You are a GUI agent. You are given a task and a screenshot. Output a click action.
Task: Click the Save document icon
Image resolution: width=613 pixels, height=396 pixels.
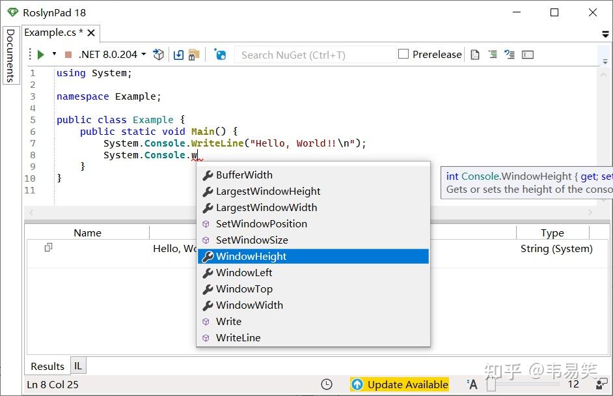click(x=178, y=55)
